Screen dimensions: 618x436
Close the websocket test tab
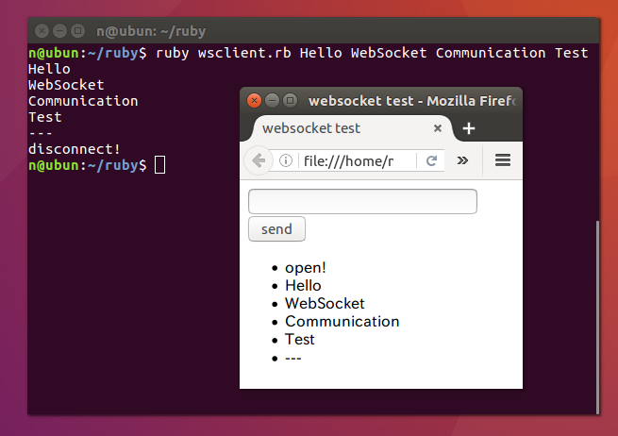[x=438, y=128]
